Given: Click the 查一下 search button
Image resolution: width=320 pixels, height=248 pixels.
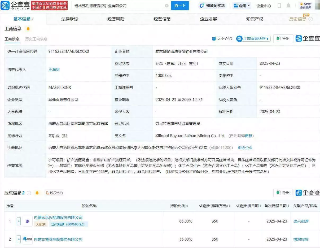Looking at the screenshot, I should pos(180,5).
